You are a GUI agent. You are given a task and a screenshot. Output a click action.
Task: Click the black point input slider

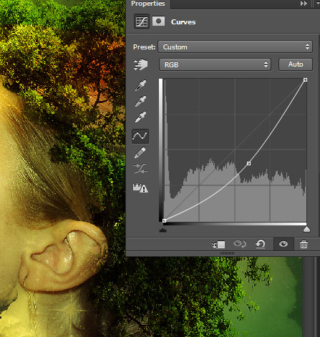coord(163,229)
